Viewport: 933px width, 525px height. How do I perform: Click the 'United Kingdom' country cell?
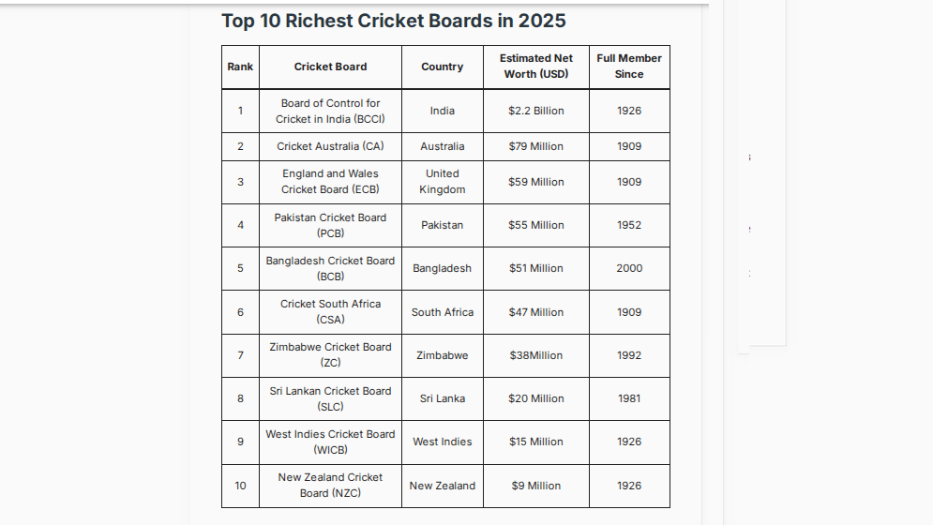tap(443, 182)
